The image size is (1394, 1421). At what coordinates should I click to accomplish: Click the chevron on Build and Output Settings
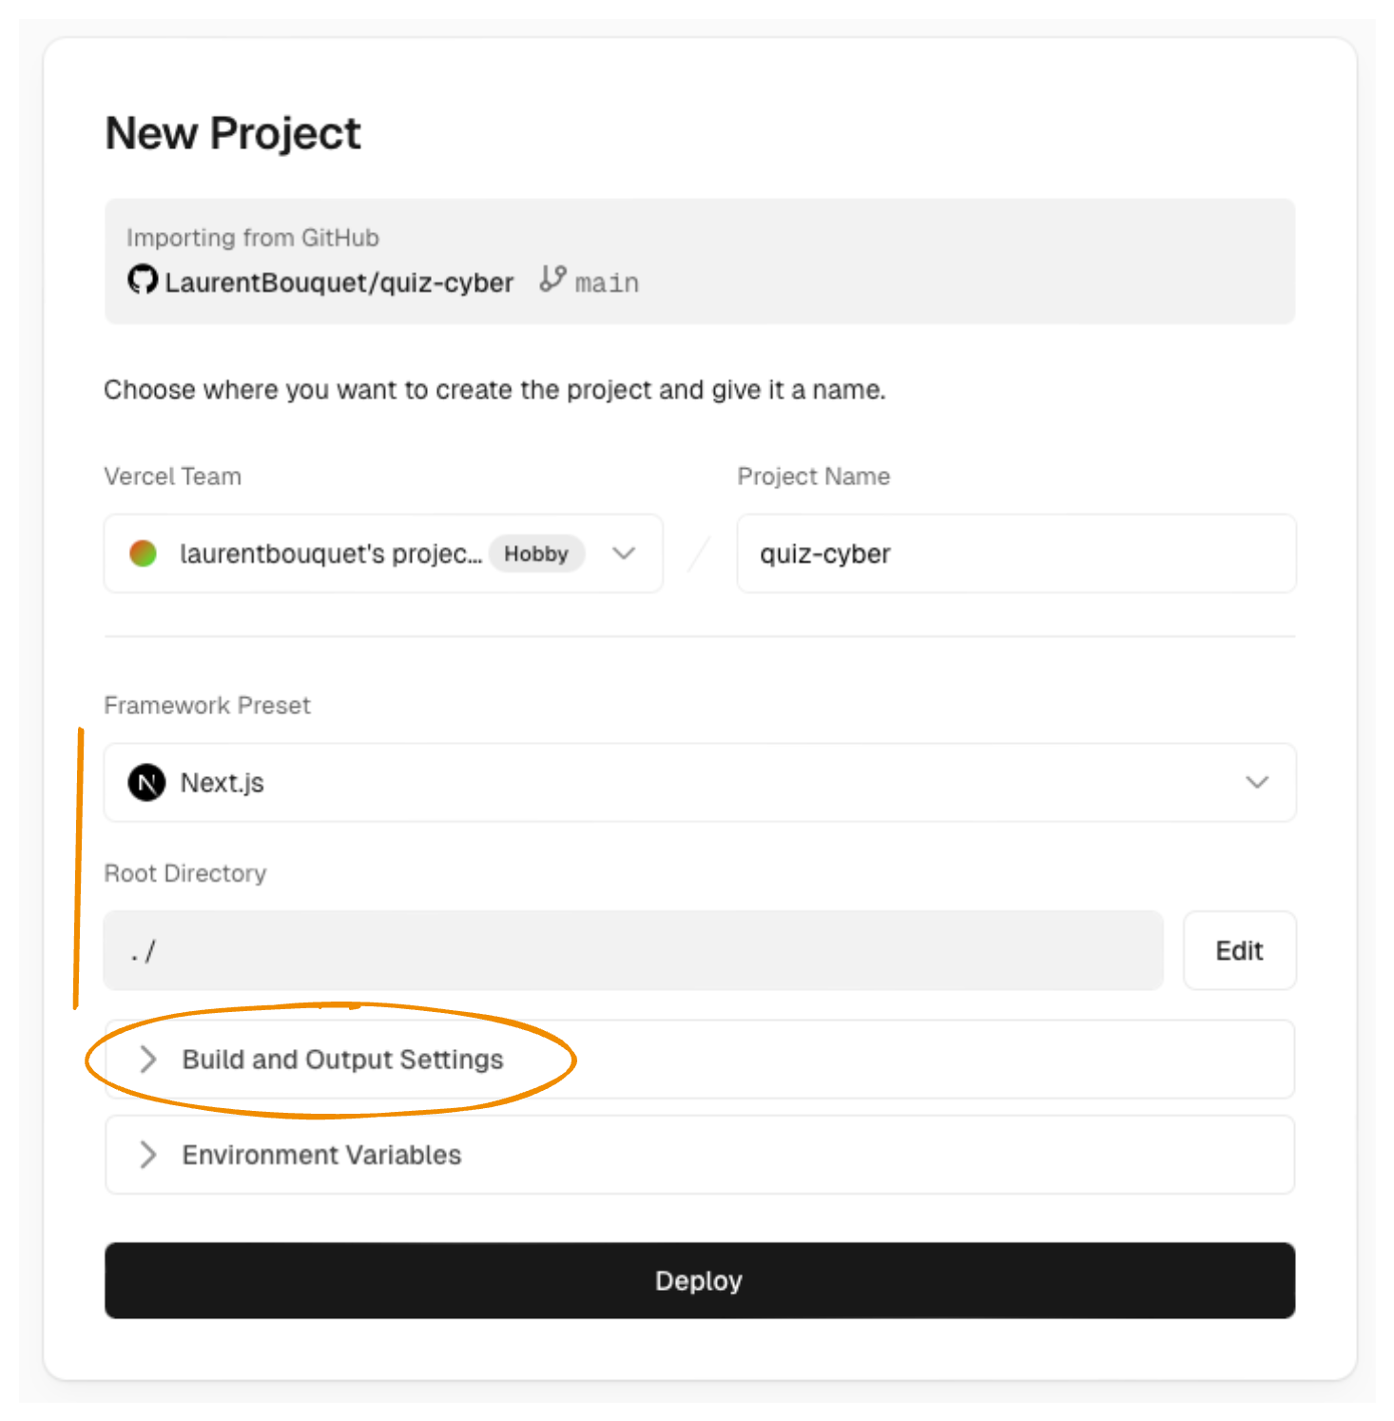pyautogui.click(x=148, y=1059)
